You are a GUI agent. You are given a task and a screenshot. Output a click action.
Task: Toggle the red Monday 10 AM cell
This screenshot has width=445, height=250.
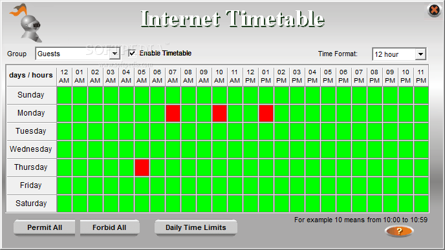point(220,114)
